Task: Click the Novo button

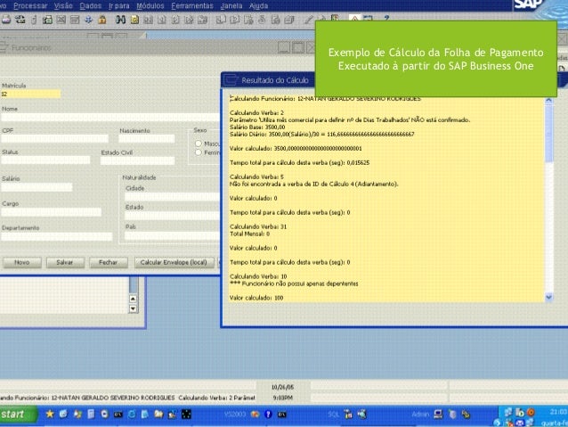Action: (x=22, y=262)
